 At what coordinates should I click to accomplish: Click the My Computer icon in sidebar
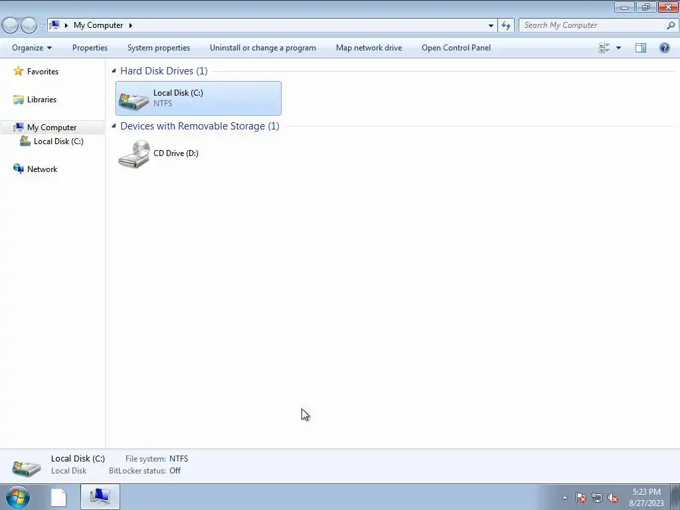[18, 127]
